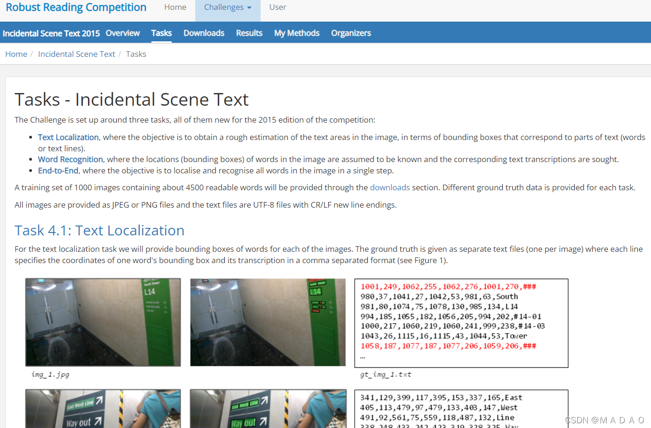Click the img_1.jpg elevator photo thumbnail
Viewport: 651px width, 428px height.
coord(103,322)
